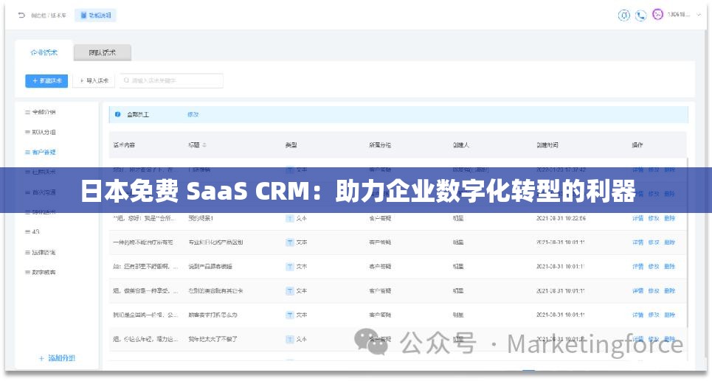Toggle the sort arrows on 标题 column
The width and height of the screenshot is (712, 381).
coord(204,145)
